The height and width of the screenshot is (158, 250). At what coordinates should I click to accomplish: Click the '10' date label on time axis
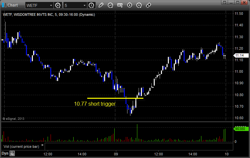tap(227, 154)
